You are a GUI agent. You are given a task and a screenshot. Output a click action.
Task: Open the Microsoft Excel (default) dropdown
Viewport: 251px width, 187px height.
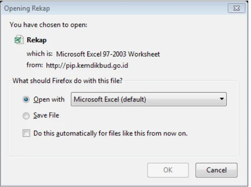coord(148,99)
